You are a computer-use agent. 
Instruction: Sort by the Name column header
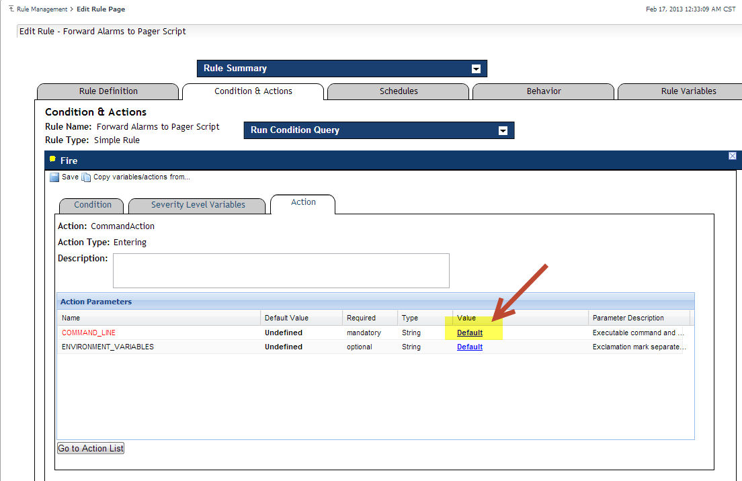pyautogui.click(x=71, y=318)
